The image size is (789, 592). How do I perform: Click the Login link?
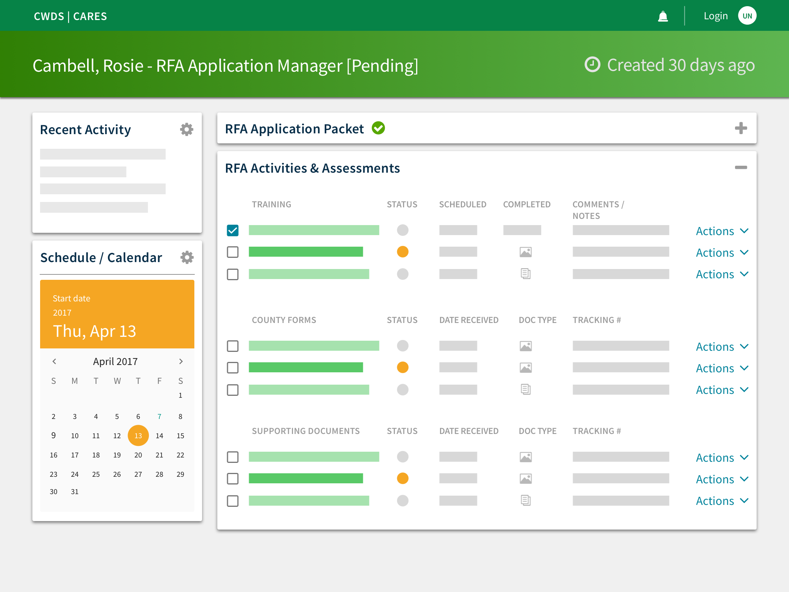(715, 16)
